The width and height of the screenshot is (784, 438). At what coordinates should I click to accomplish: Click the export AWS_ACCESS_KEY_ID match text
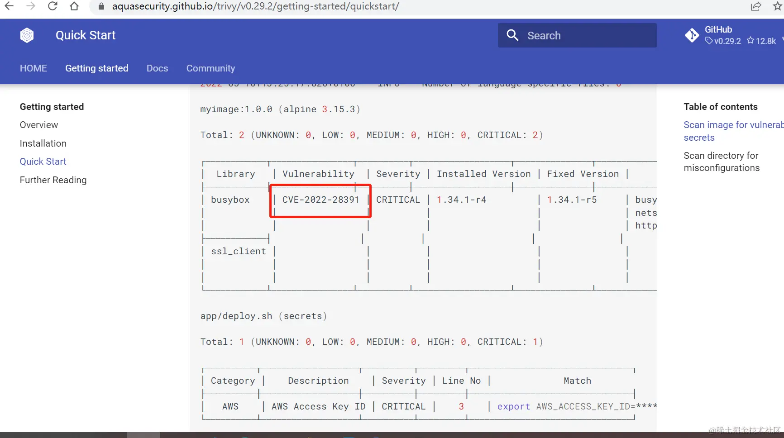(x=577, y=406)
